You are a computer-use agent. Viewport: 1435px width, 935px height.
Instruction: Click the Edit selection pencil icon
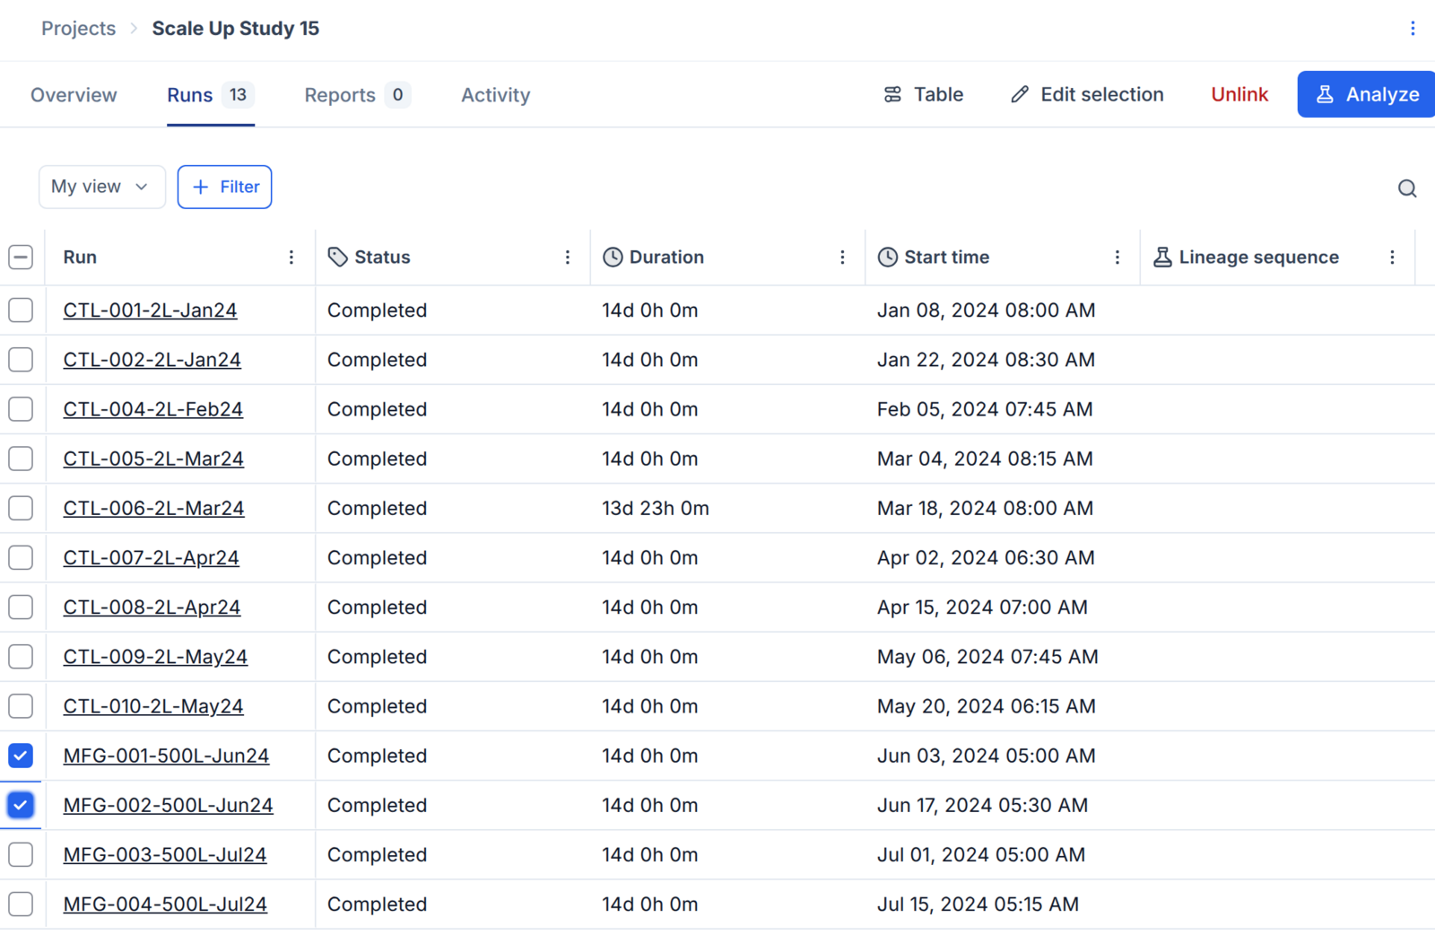[1020, 94]
